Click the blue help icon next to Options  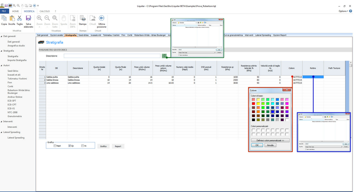tap(351, 11)
